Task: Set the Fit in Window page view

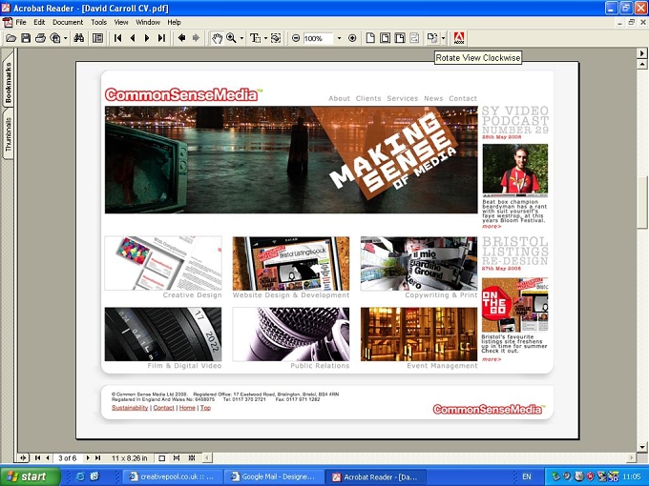Action: (x=385, y=38)
